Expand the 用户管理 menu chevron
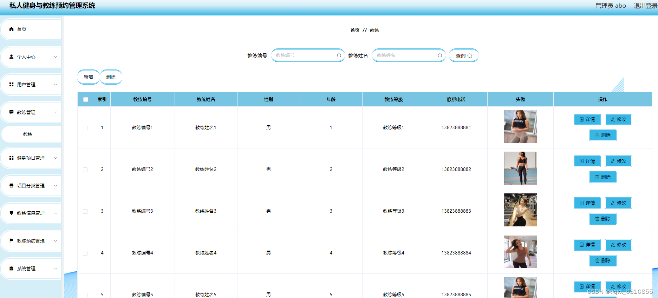This screenshot has height=298, width=658. (56, 85)
